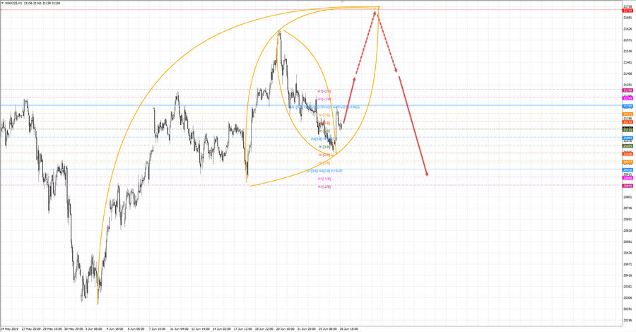Select the magenta 21289 price tag

click(628, 98)
